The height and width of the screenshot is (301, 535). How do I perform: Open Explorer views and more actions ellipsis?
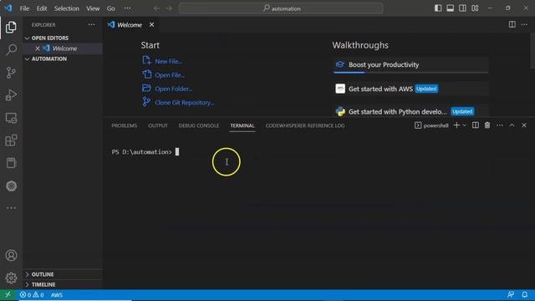tap(91, 24)
